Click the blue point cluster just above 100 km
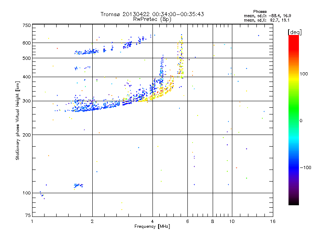321x241 pixels. [78, 186]
